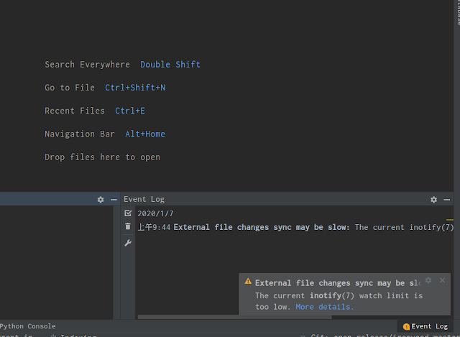460x337 pixels.
Task: Open the Git branch widget in status bar
Action: point(381,335)
